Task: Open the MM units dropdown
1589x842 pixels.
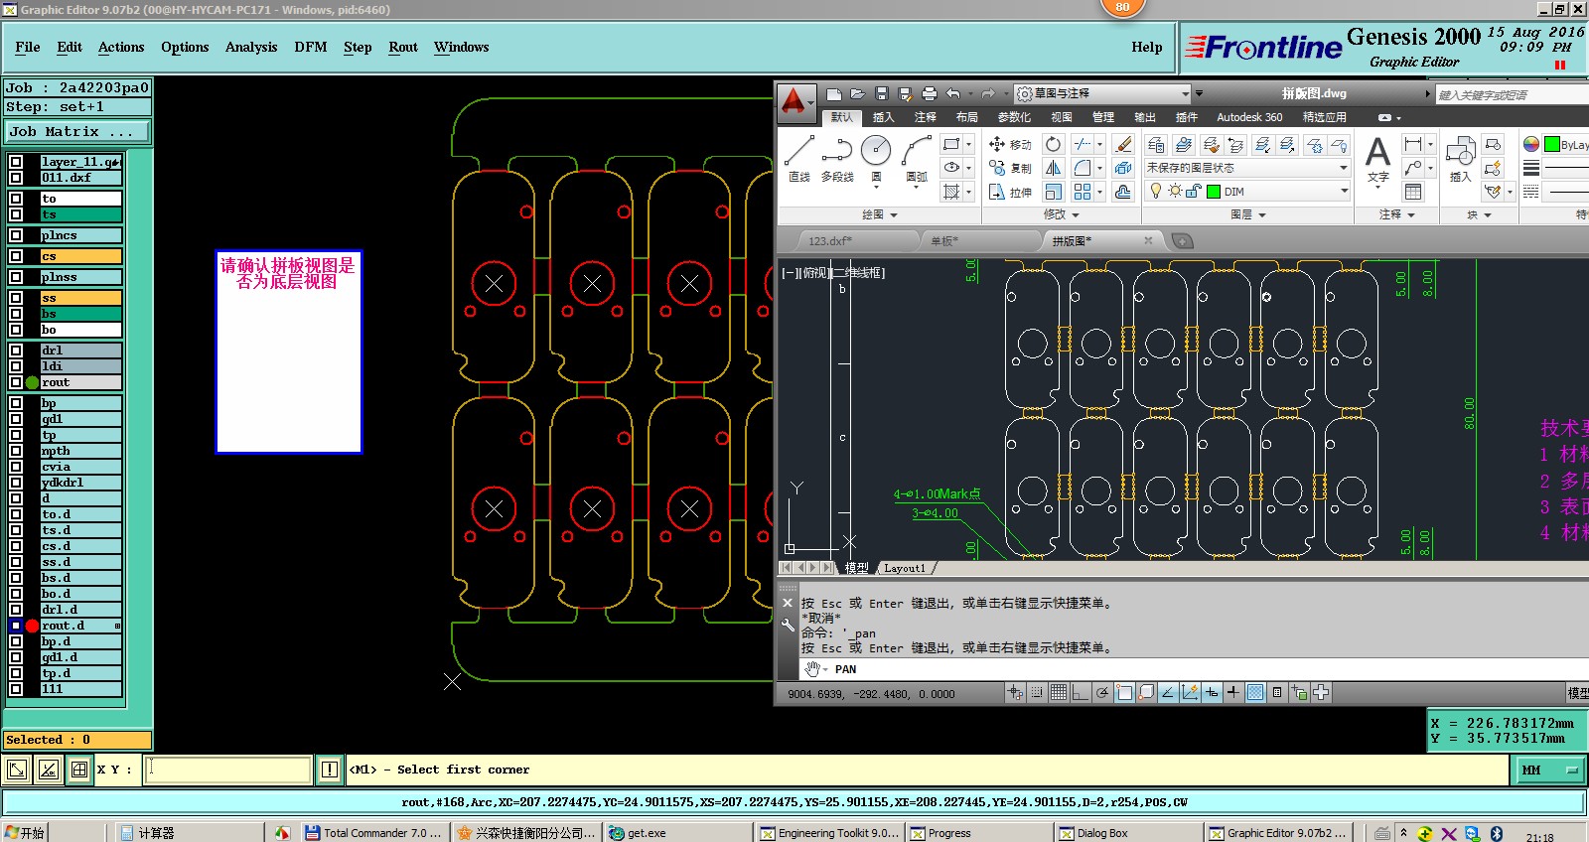Action: 1549,770
